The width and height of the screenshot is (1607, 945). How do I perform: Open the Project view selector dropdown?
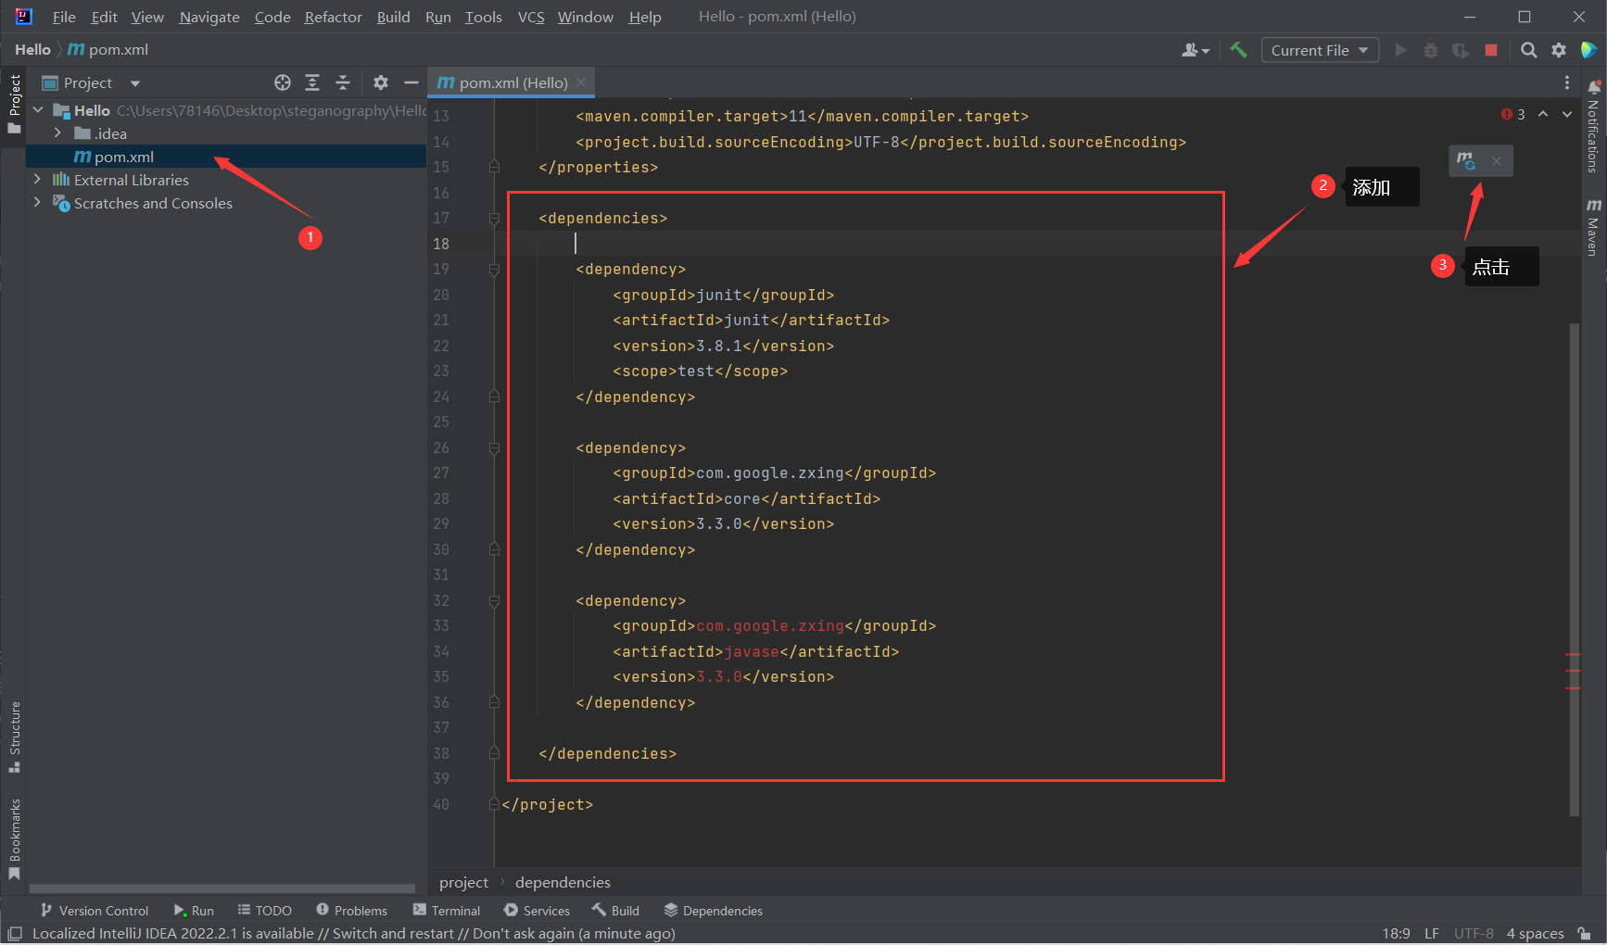(x=92, y=82)
